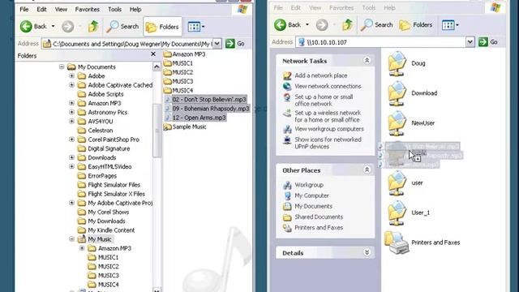Open My Computer in Other Places
Image resolution: width=519 pixels, height=292 pixels.
coord(311,195)
